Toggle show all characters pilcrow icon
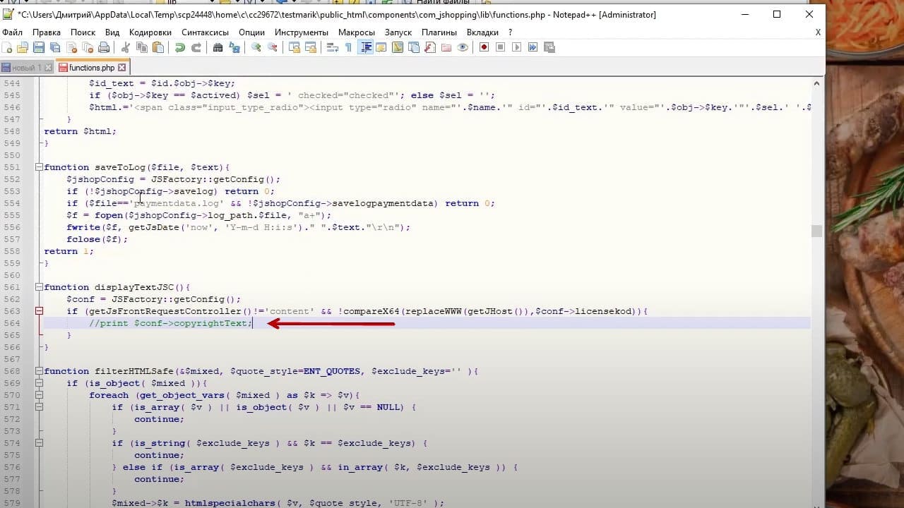Screen dimensions: 904x508 pyautogui.click(x=349, y=47)
